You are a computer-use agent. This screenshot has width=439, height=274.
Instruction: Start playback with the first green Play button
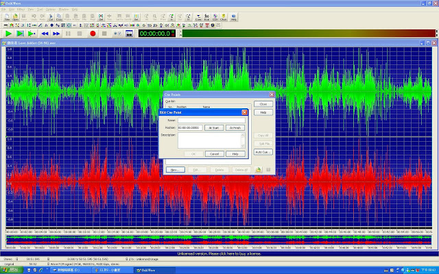(8, 33)
